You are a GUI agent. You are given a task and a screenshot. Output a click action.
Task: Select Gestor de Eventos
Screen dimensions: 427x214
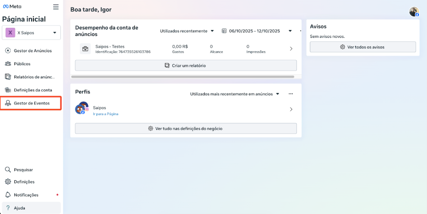(x=32, y=103)
